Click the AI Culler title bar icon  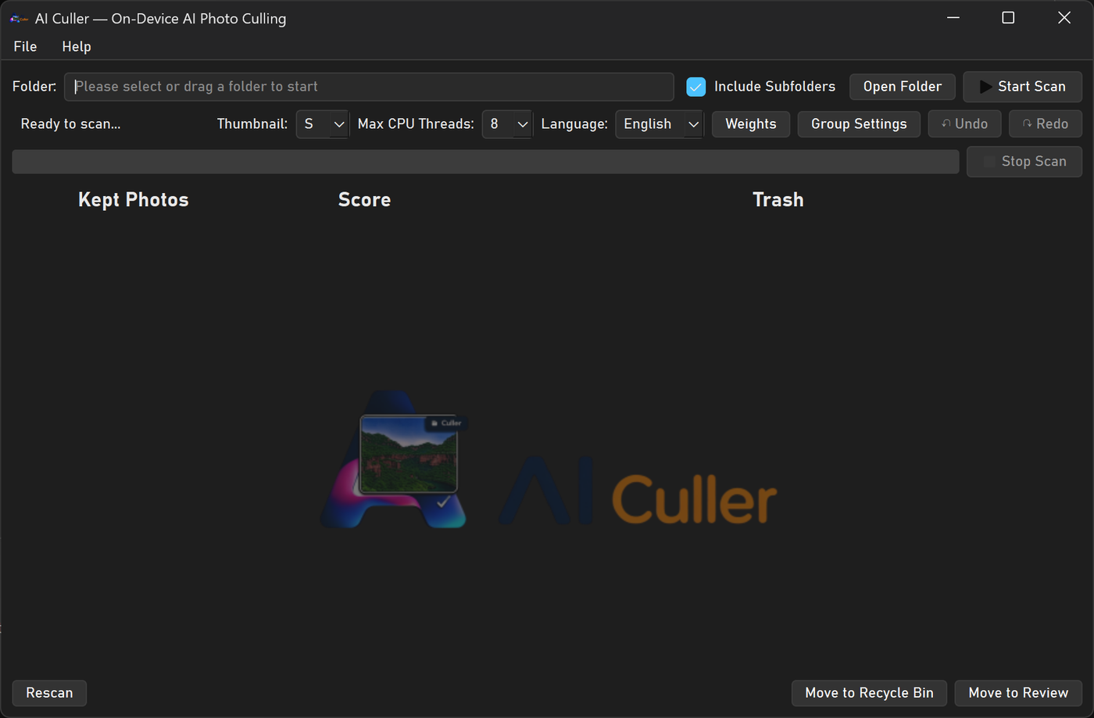(20, 19)
